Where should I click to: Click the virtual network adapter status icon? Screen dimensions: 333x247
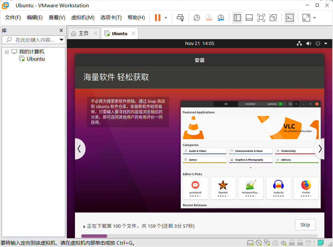tap(267, 242)
